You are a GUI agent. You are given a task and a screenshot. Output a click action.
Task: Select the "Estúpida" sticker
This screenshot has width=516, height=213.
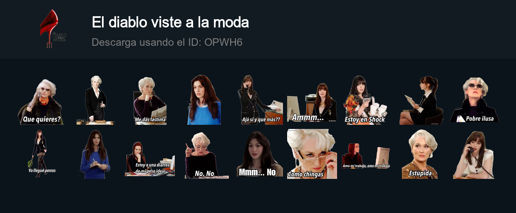coord(420,154)
